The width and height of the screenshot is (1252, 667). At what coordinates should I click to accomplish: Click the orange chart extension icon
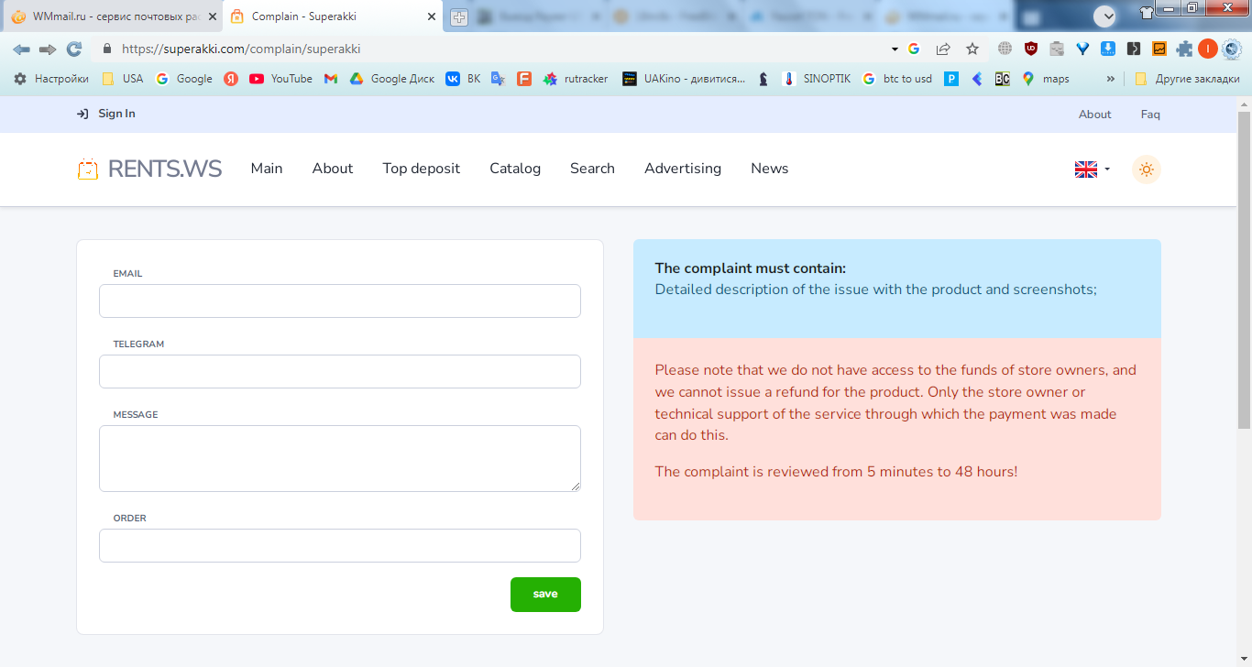click(1159, 49)
